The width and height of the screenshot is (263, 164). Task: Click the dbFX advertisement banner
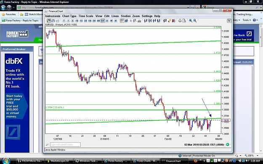(x=17, y=103)
